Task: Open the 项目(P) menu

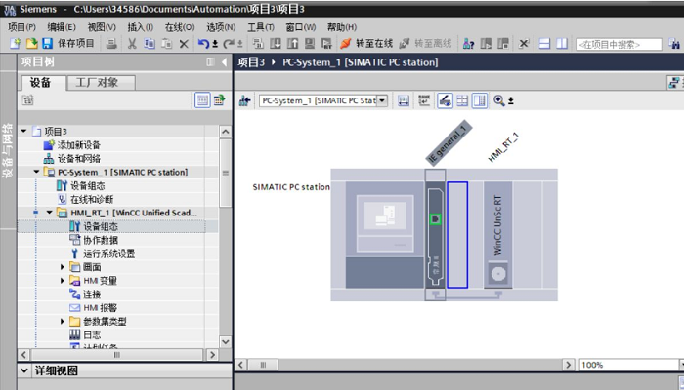Action: 21,27
